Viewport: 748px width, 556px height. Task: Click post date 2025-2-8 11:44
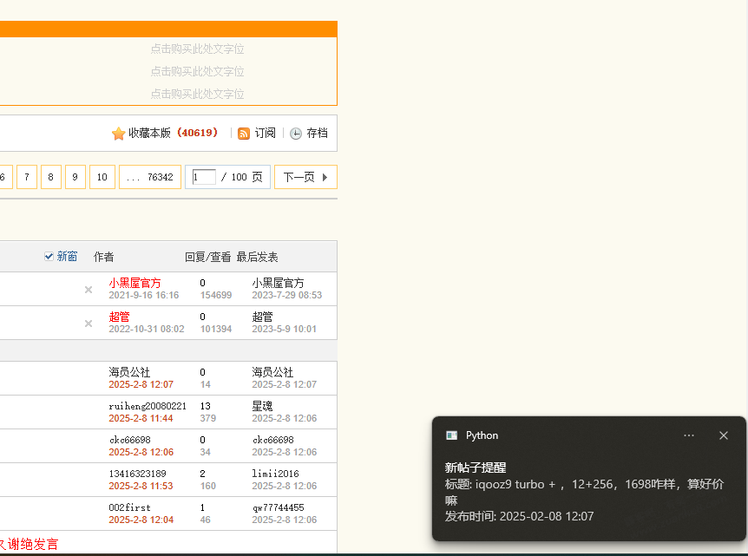click(x=141, y=418)
